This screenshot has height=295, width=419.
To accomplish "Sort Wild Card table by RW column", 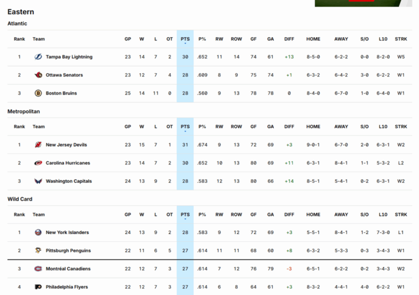I will click(219, 215).
